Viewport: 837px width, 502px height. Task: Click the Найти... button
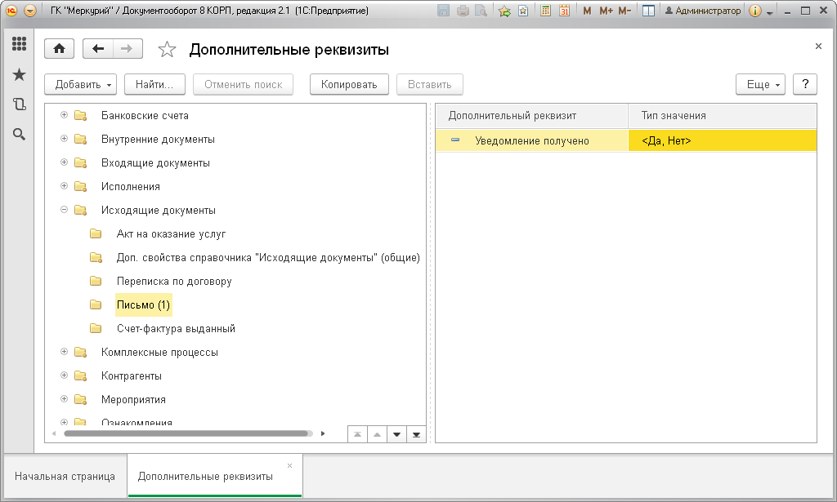coord(154,84)
